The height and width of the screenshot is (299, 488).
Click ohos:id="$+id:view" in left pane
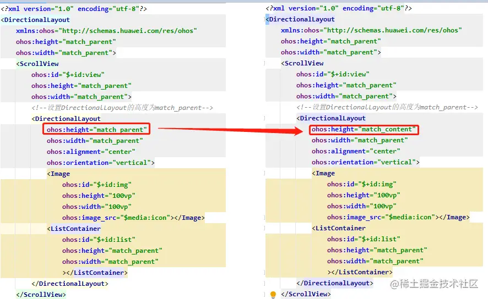(68, 75)
